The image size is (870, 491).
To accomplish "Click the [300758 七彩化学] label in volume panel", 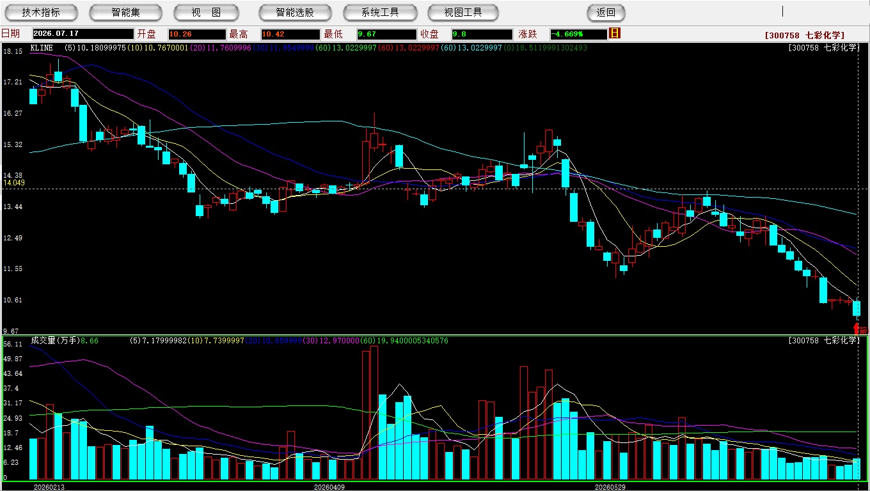I will click(x=823, y=341).
